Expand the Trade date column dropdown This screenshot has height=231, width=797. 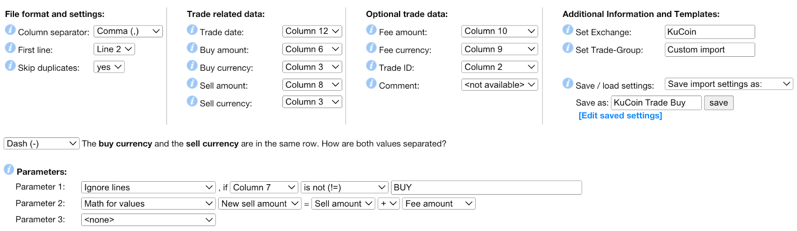click(x=312, y=31)
